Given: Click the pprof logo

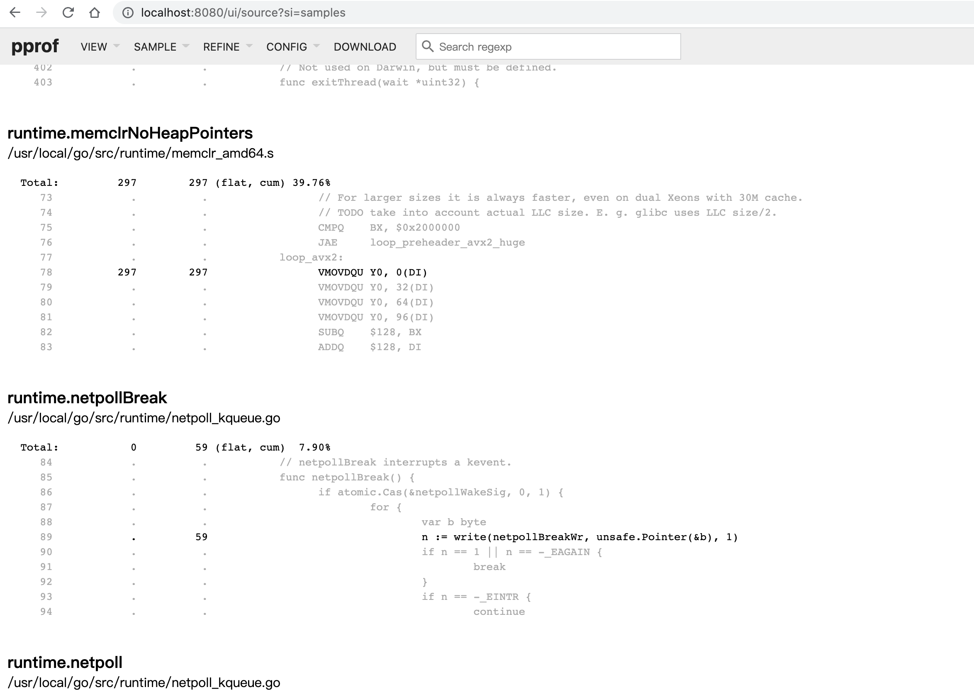Looking at the screenshot, I should (35, 46).
